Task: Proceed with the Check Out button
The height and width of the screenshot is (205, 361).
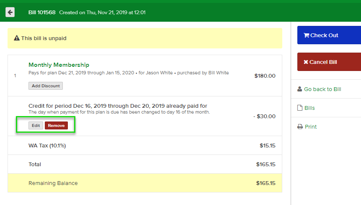Action: click(329, 35)
